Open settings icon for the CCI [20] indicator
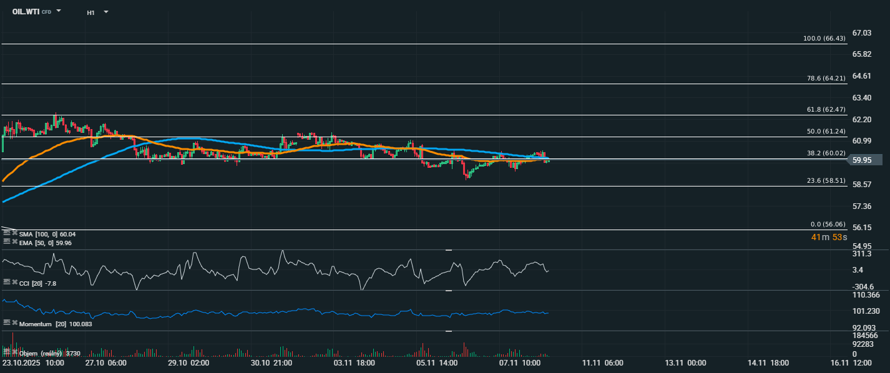Viewport: 890px width, 373px height. [7, 283]
